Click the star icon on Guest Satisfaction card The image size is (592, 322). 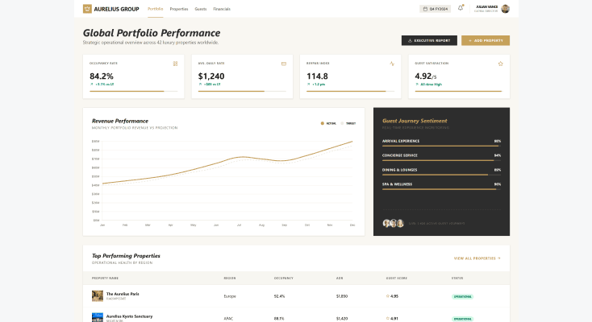click(x=500, y=64)
